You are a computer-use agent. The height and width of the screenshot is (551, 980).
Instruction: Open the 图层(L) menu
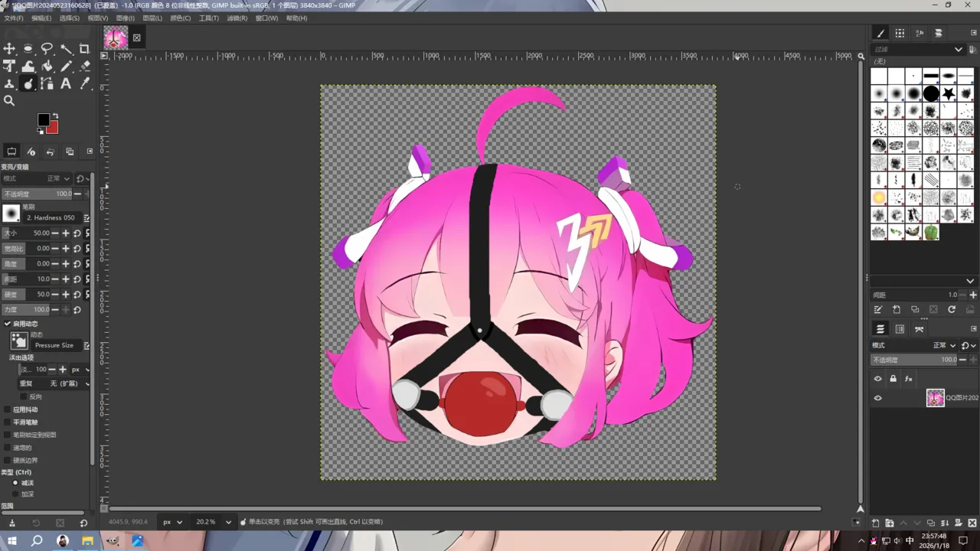click(152, 18)
